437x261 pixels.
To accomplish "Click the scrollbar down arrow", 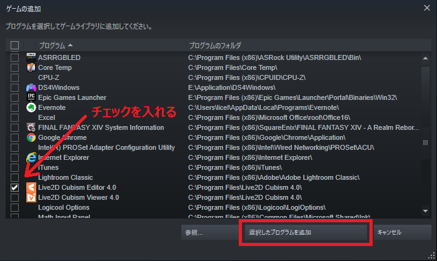I will [x=425, y=211].
